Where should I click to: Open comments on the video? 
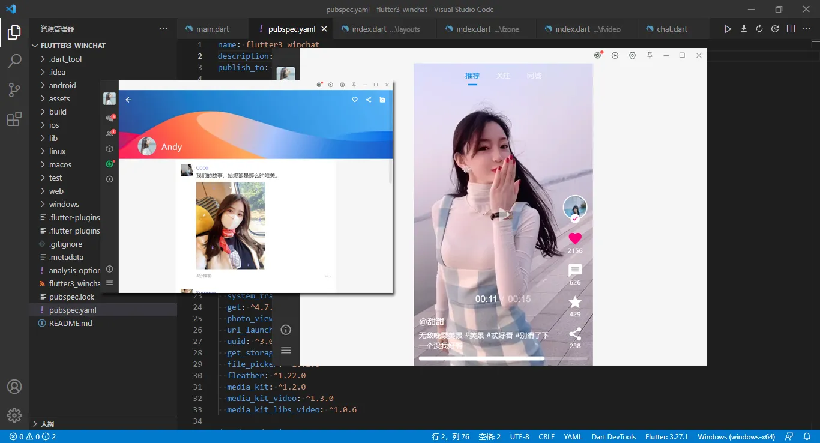coord(574,270)
